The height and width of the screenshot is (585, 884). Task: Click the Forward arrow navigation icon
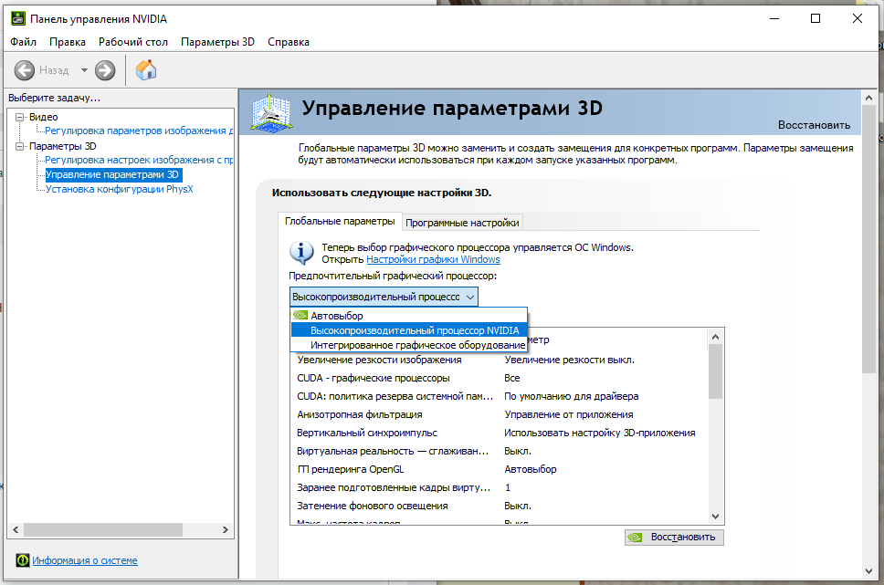(x=105, y=70)
